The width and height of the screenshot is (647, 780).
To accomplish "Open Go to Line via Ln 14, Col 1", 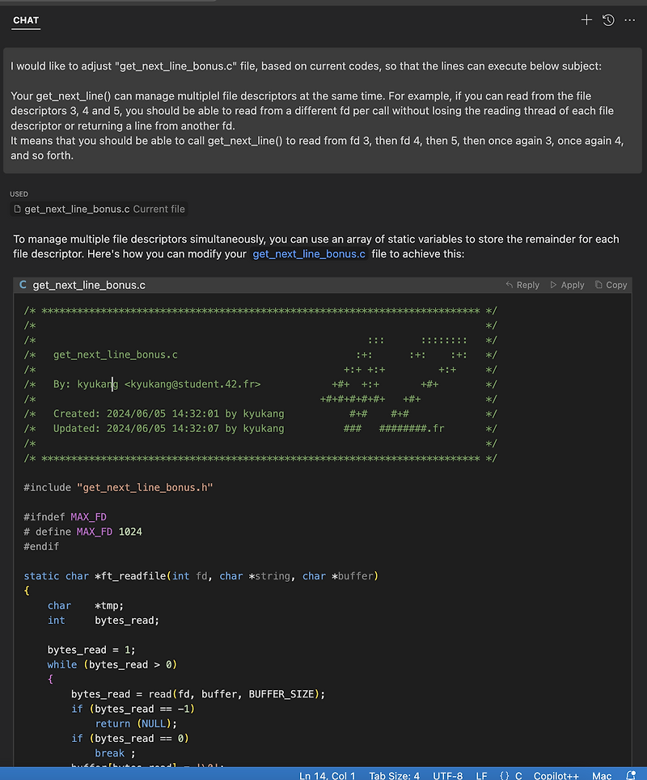I will tap(328, 775).
